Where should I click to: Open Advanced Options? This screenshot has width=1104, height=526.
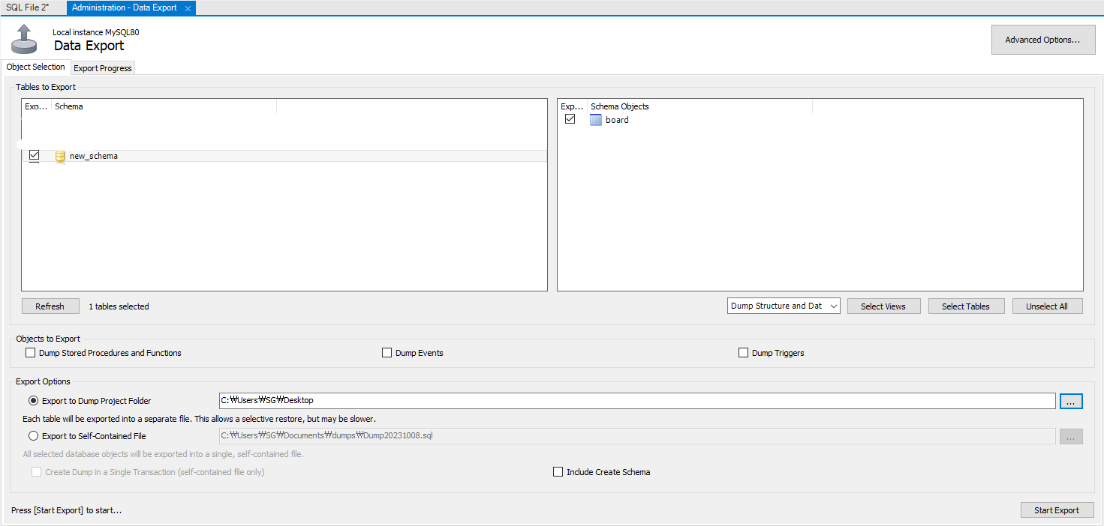[1043, 40]
